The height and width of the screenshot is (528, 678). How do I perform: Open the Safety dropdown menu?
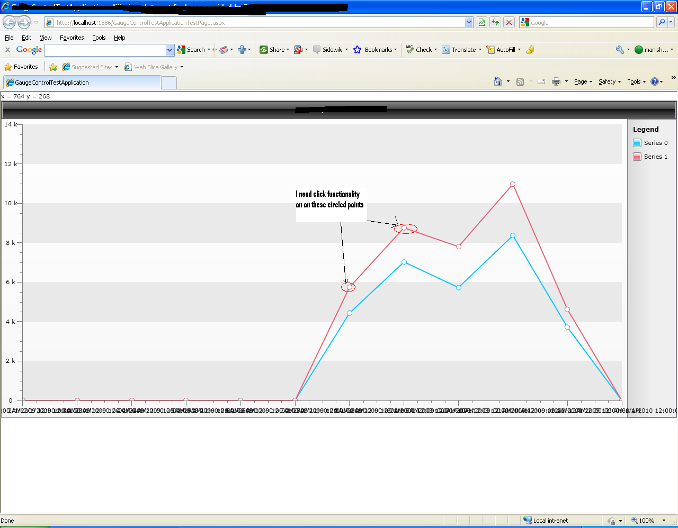610,81
